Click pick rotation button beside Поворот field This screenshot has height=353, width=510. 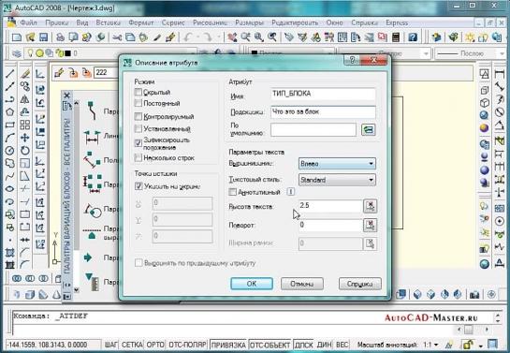pyautogui.click(x=371, y=225)
